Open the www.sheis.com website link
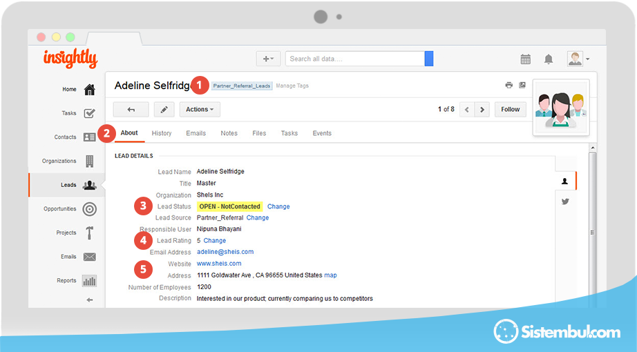The width and height of the screenshot is (637, 352). pos(219,264)
